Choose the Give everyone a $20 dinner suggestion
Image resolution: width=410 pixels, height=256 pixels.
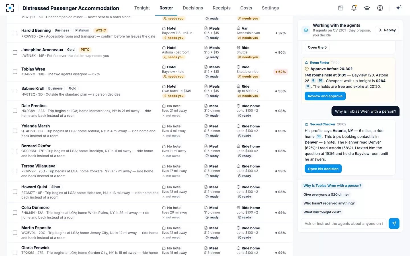click(x=326, y=195)
